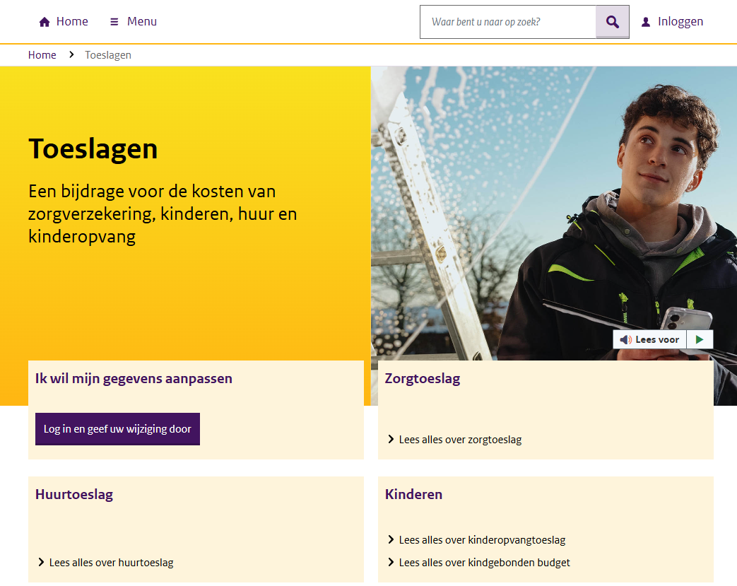The width and height of the screenshot is (737, 586).
Task: Click the house icon beside Home
Action: (45, 22)
